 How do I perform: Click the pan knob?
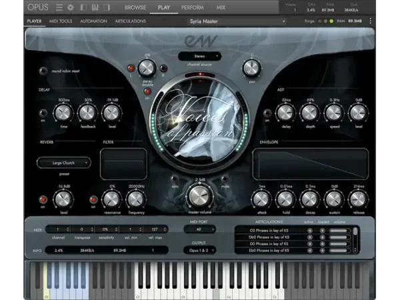pyautogui.click(x=251, y=68)
